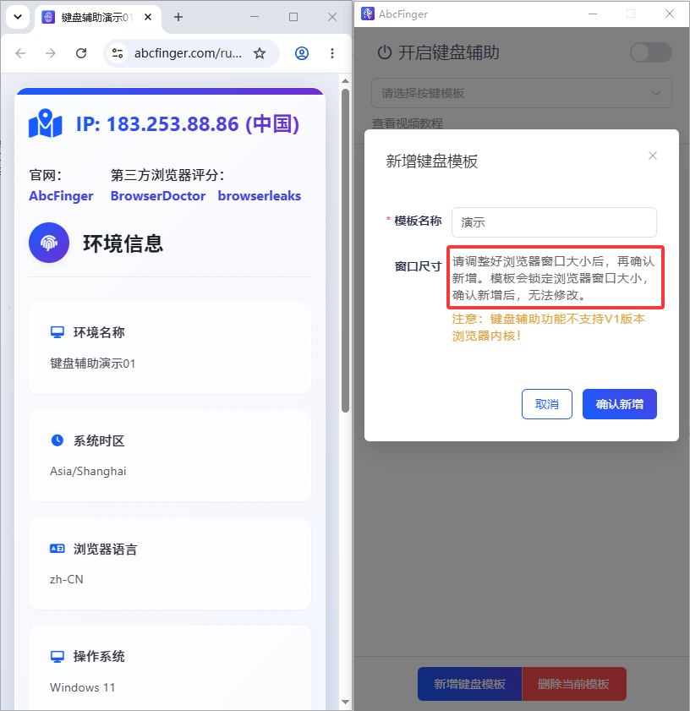Click the 取消 button
Image resolution: width=690 pixels, height=711 pixels.
(546, 404)
